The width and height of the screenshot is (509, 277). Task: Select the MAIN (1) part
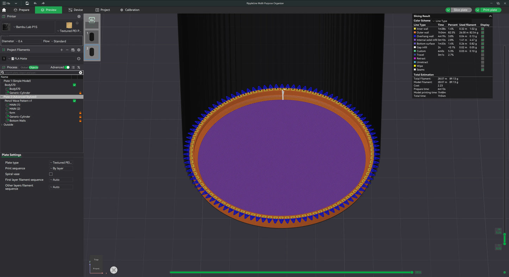[x=15, y=105]
